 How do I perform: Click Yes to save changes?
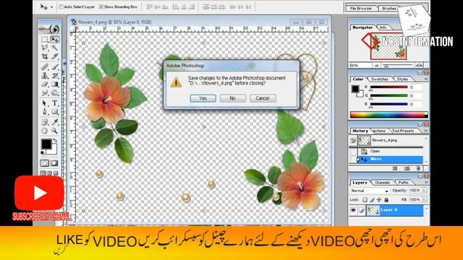tap(203, 98)
